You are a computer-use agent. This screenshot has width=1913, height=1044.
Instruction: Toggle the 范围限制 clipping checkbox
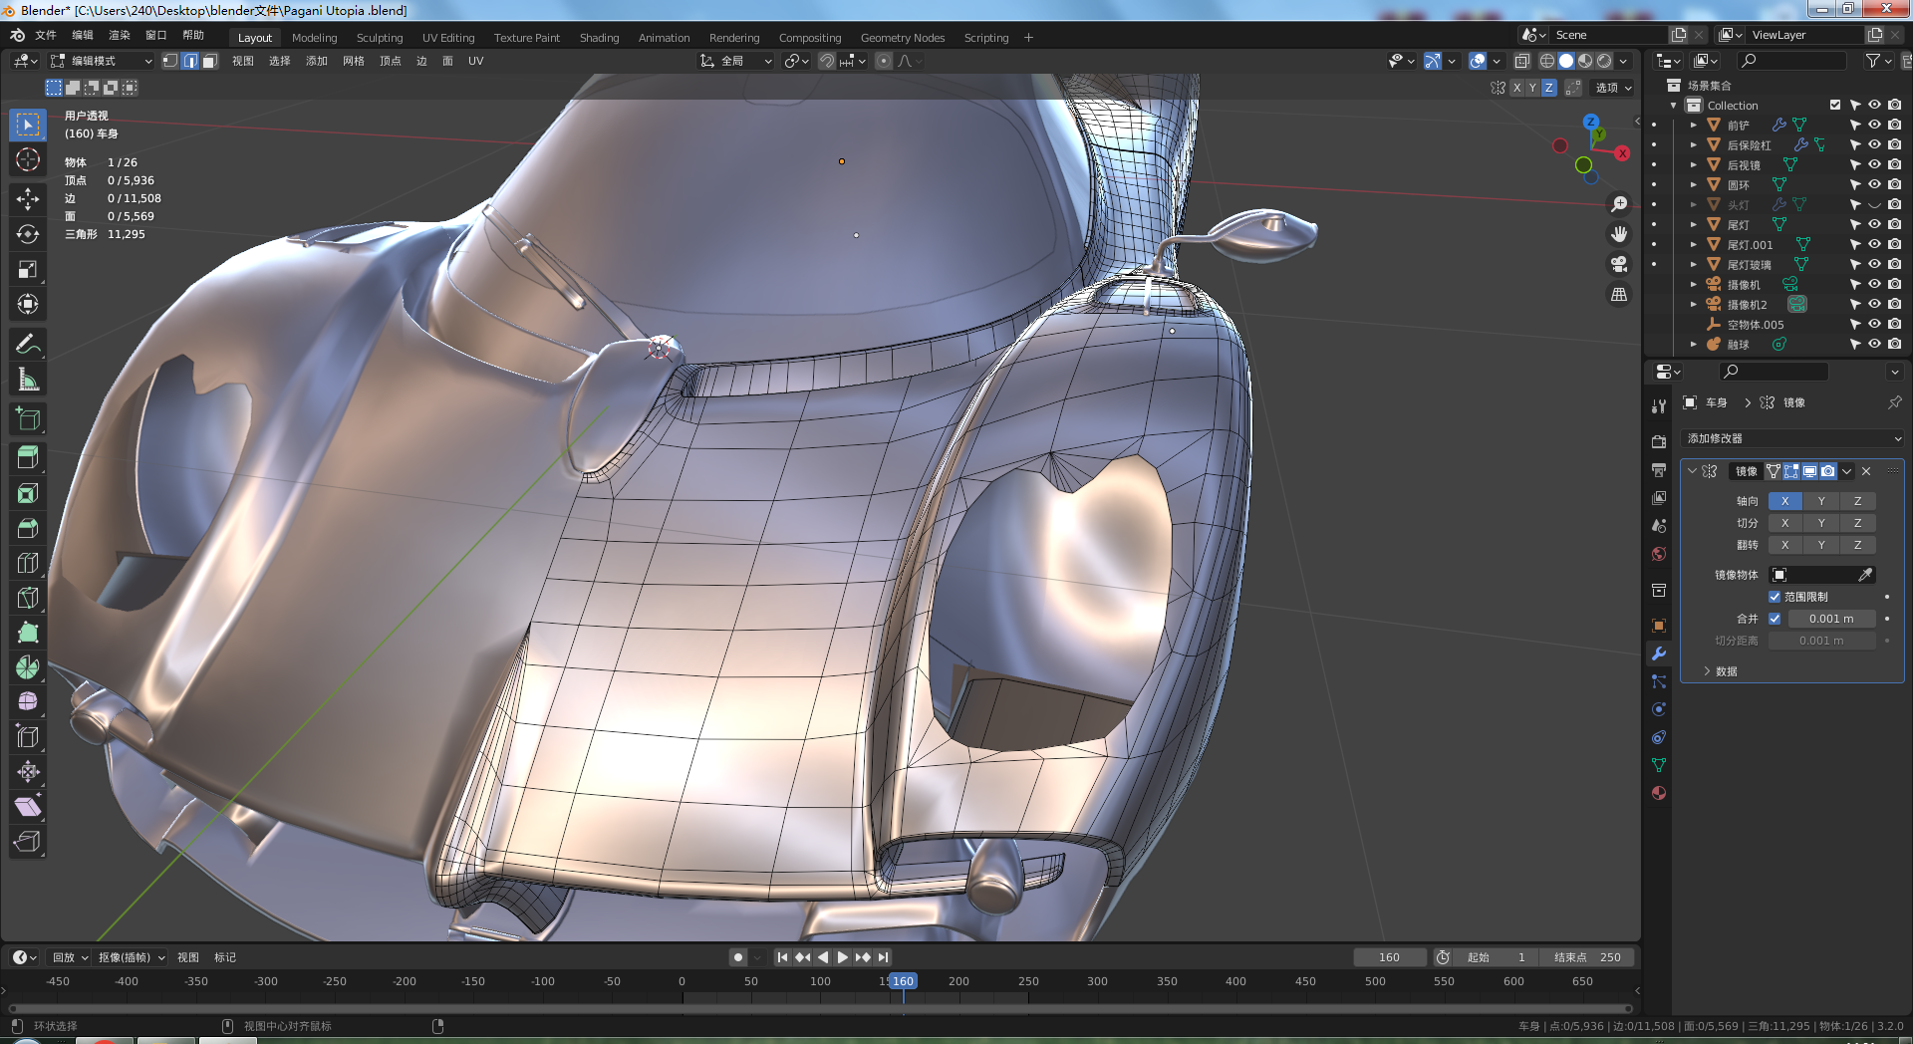pyautogui.click(x=1775, y=597)
